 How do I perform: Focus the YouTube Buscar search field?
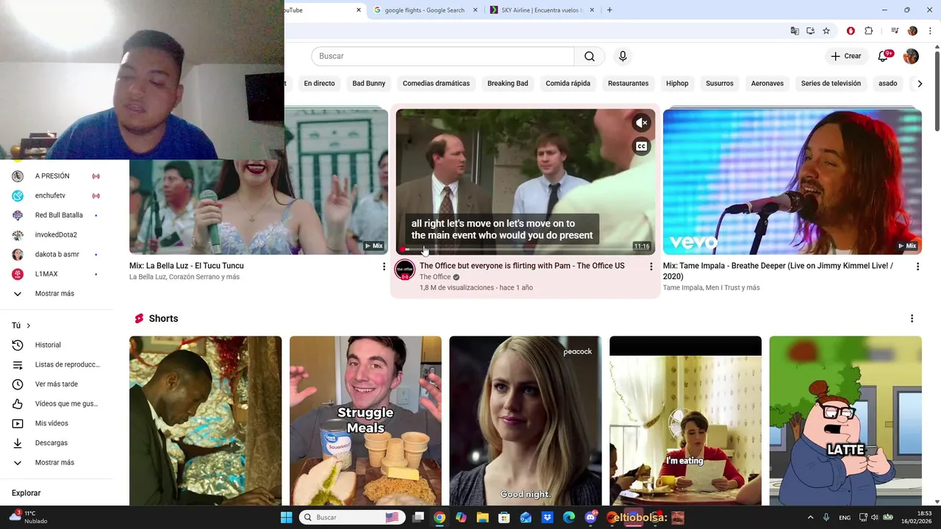[443, 57]
